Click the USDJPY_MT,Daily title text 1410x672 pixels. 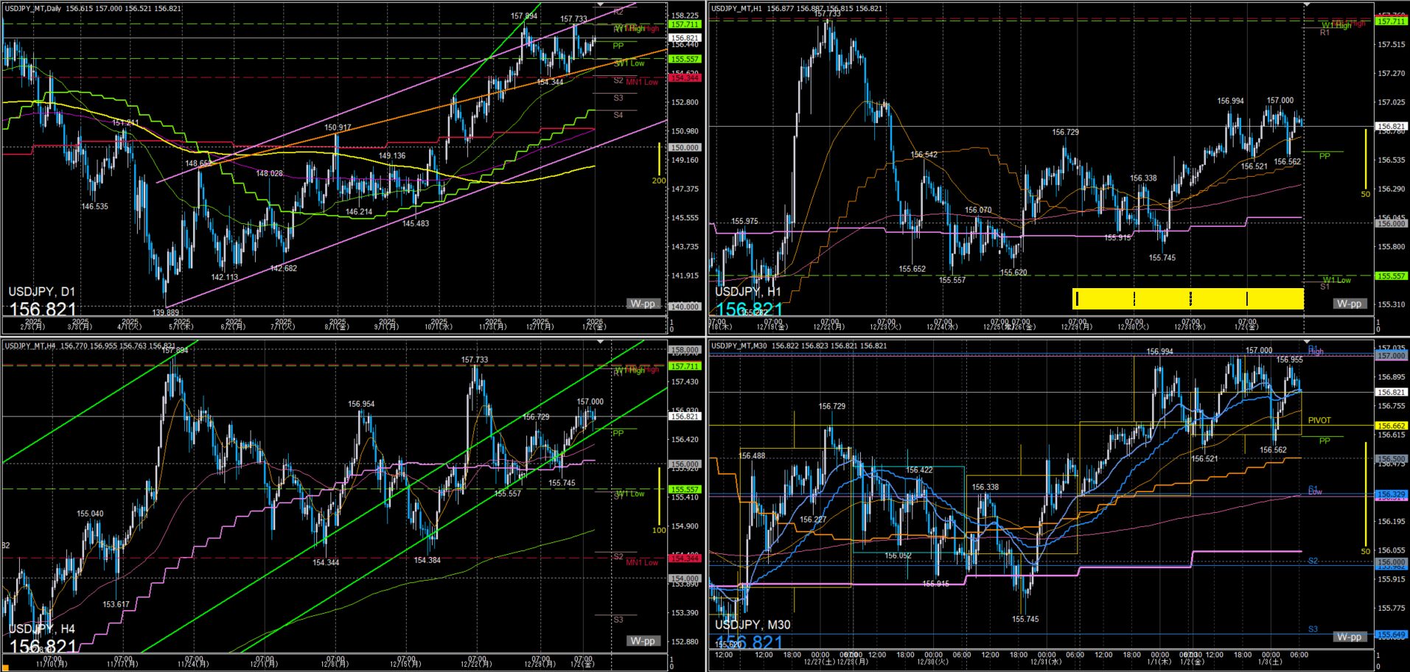33,9
